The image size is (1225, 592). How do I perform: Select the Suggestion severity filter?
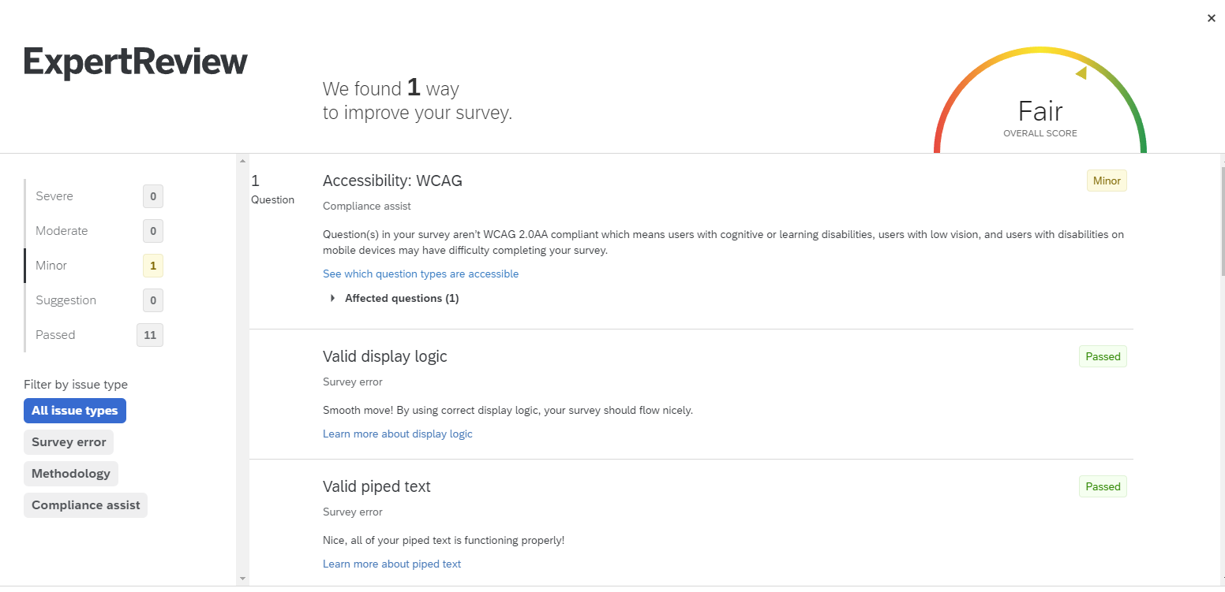(66, 300)
